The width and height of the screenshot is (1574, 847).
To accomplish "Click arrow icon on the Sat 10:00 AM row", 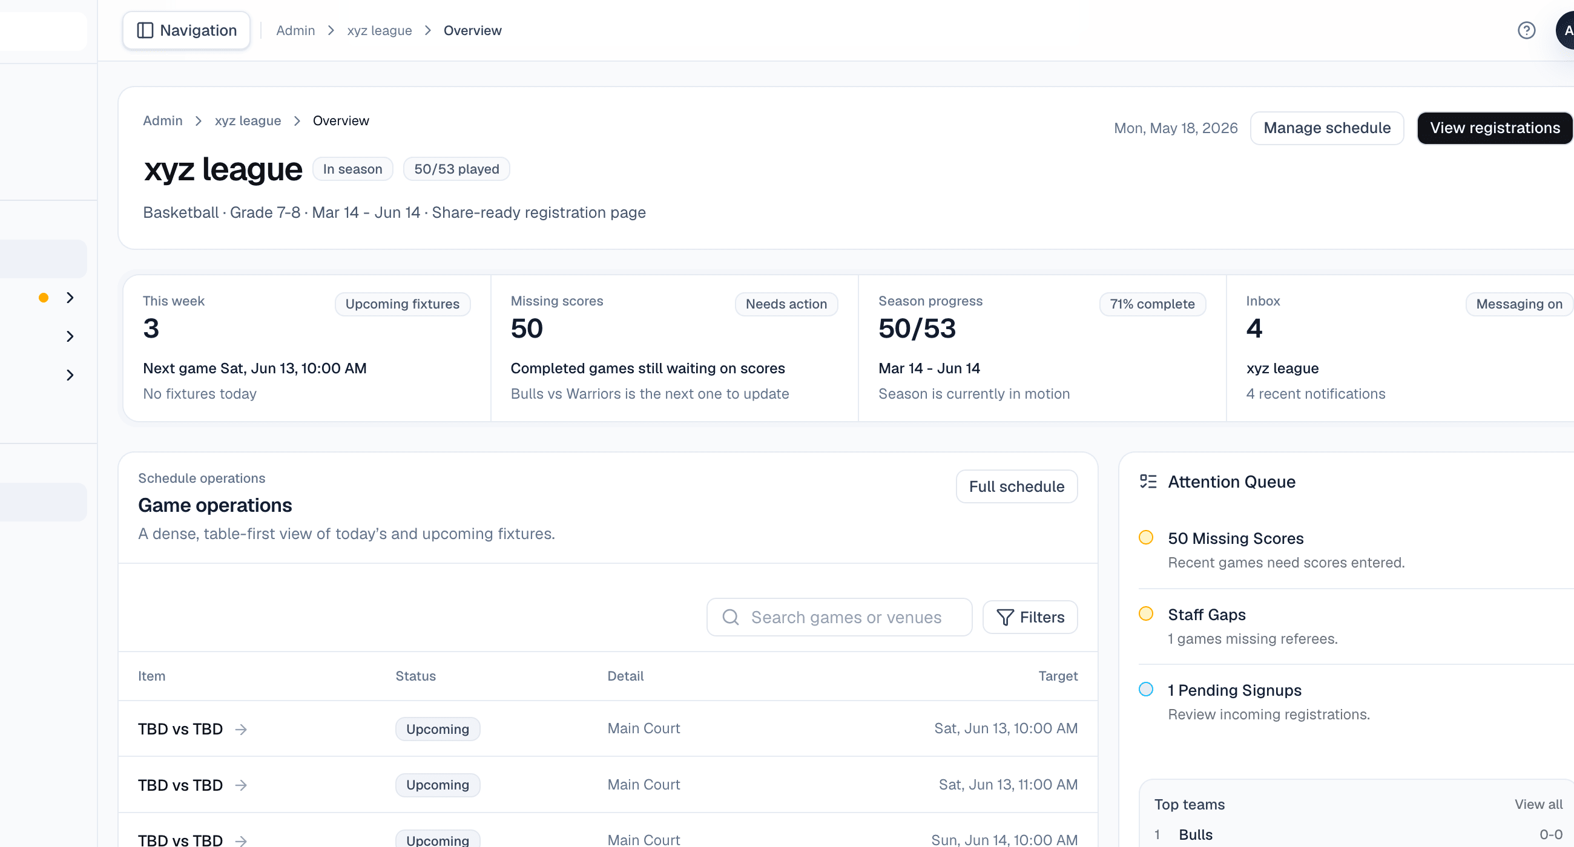I will 242,729.
